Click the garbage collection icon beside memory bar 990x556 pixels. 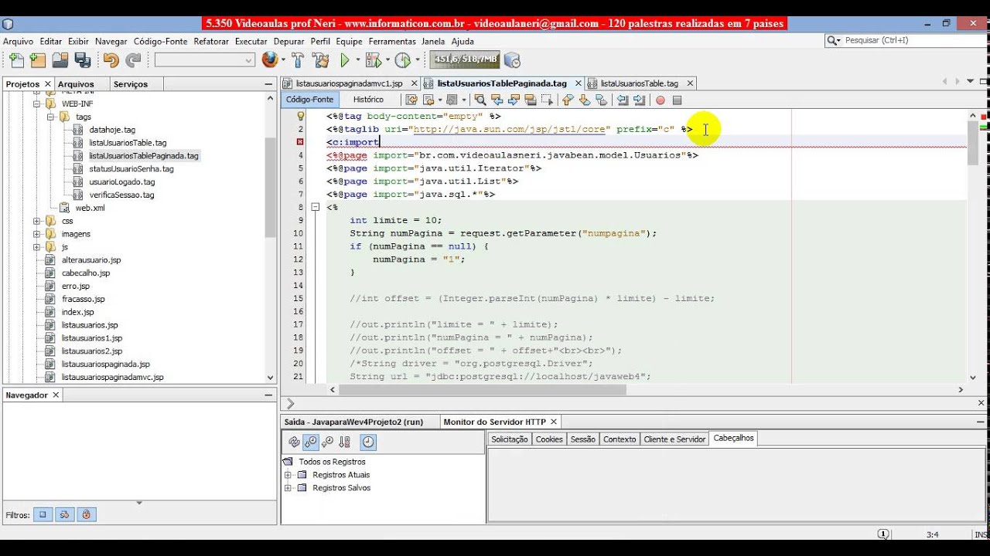(512, 60)
